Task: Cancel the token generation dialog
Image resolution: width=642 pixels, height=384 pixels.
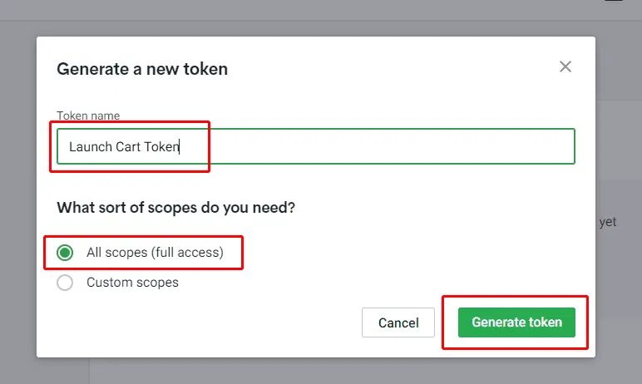Action: tap(398, 322)
